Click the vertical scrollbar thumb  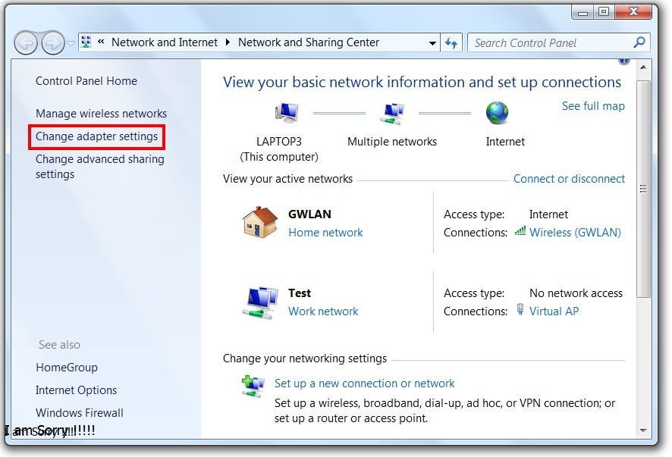[643, 189]
